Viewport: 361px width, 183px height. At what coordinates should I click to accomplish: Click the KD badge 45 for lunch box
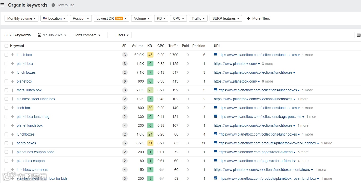point(150,55)
